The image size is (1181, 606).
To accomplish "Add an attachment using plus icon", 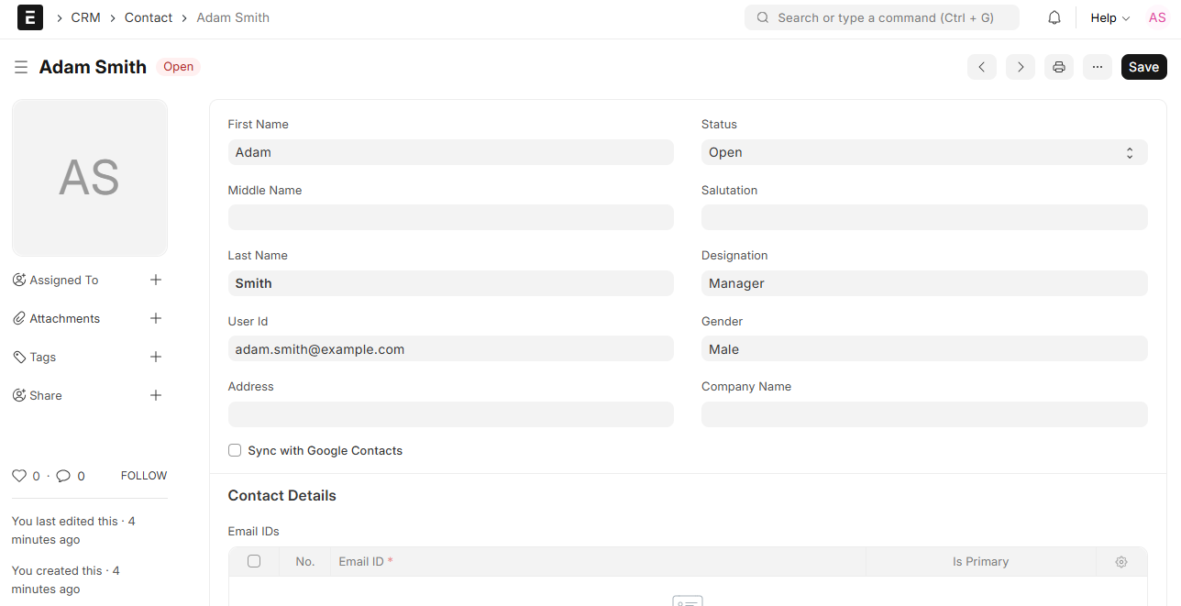I will click(x=156, y=318).
